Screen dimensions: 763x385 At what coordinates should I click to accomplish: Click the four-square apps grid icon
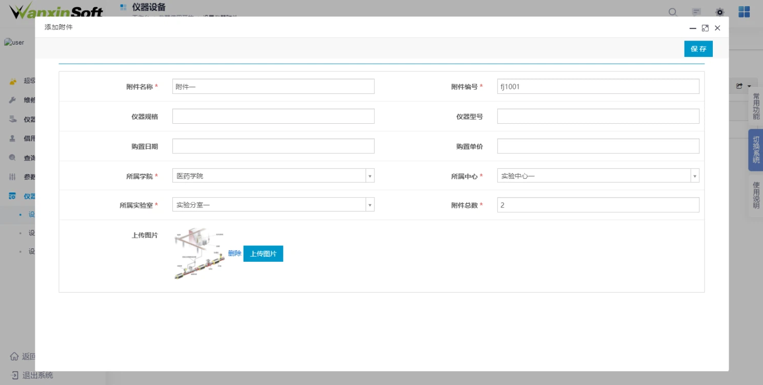pos(744,12)
